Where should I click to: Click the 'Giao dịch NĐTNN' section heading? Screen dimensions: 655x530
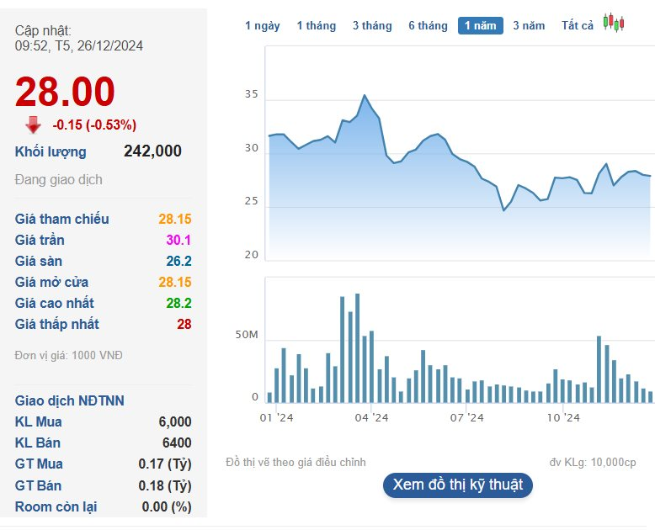pos(70,400)
